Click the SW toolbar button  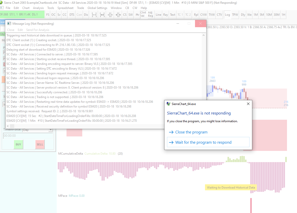131,14
